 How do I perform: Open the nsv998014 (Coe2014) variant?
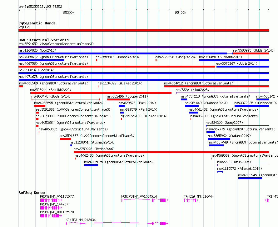click(x=37, y=70)
